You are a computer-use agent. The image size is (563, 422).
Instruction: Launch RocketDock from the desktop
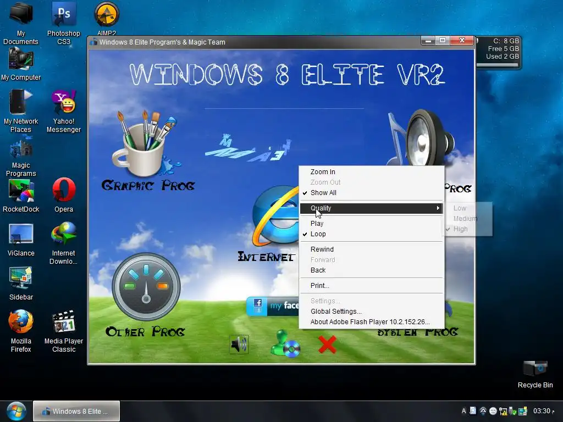[x=21, y=196]
